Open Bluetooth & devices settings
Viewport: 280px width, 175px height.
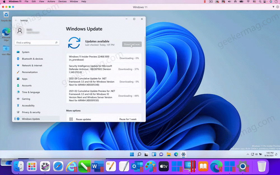coord(37,59)
